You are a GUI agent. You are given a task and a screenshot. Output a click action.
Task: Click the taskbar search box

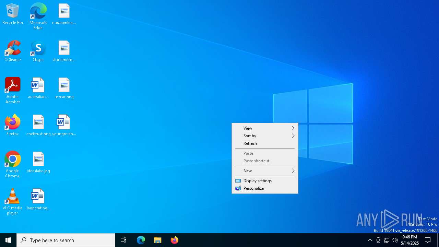coord(66,240)
